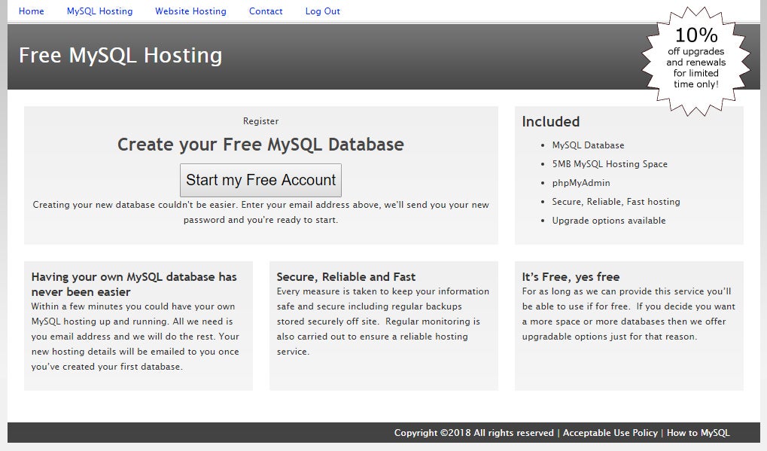Click the Start my Free Account button
Viewport: 767px width, 451px height.
[x=260, y=181]
